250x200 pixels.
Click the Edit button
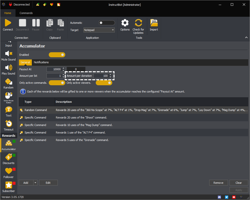pyautogui.click(x=48, y=183)
